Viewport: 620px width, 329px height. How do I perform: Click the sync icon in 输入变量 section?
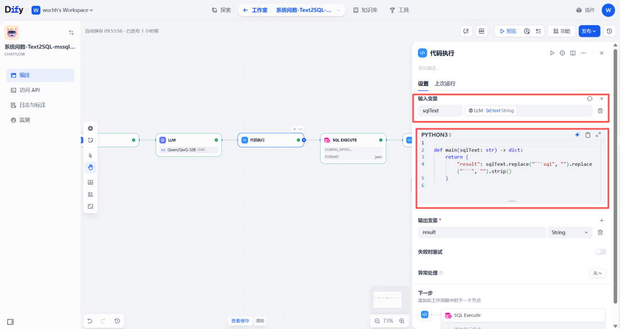590,99
